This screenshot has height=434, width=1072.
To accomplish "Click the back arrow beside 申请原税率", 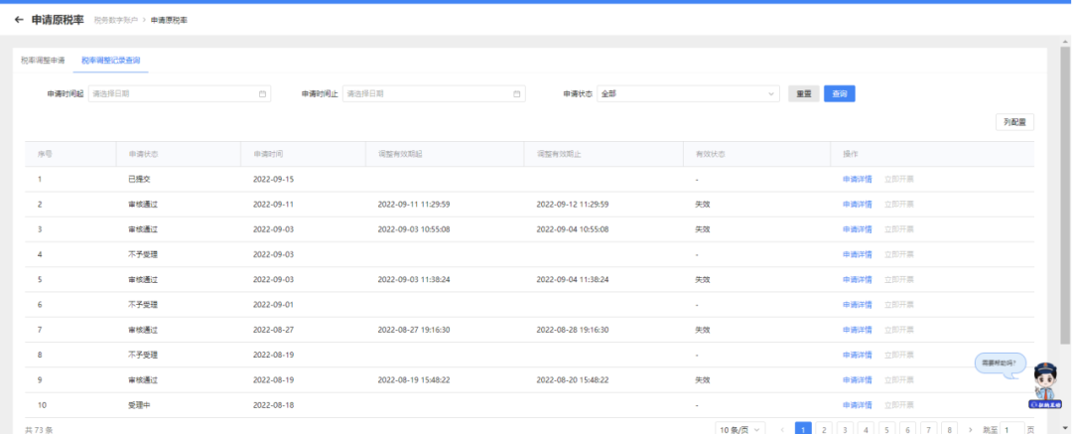I will click(19, 20).
